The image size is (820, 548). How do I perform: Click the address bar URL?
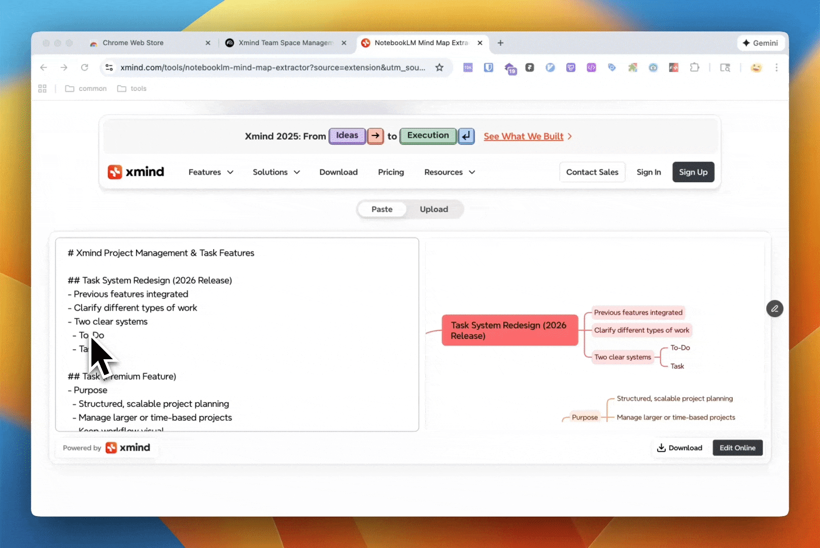click(272, 67)
